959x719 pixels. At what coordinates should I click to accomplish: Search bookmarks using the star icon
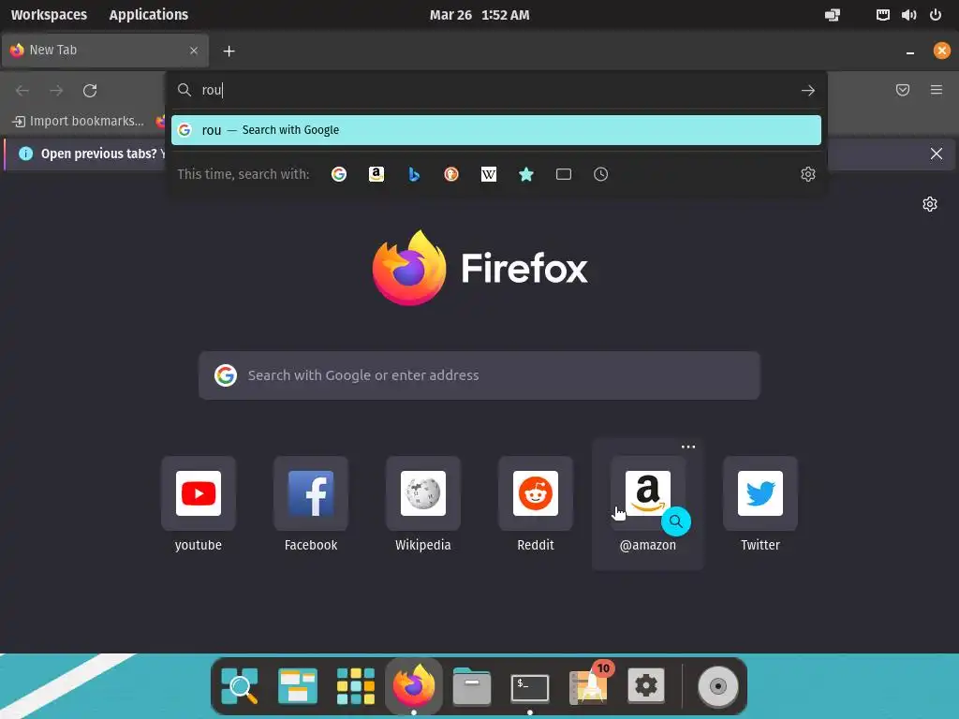click(526, 174)
